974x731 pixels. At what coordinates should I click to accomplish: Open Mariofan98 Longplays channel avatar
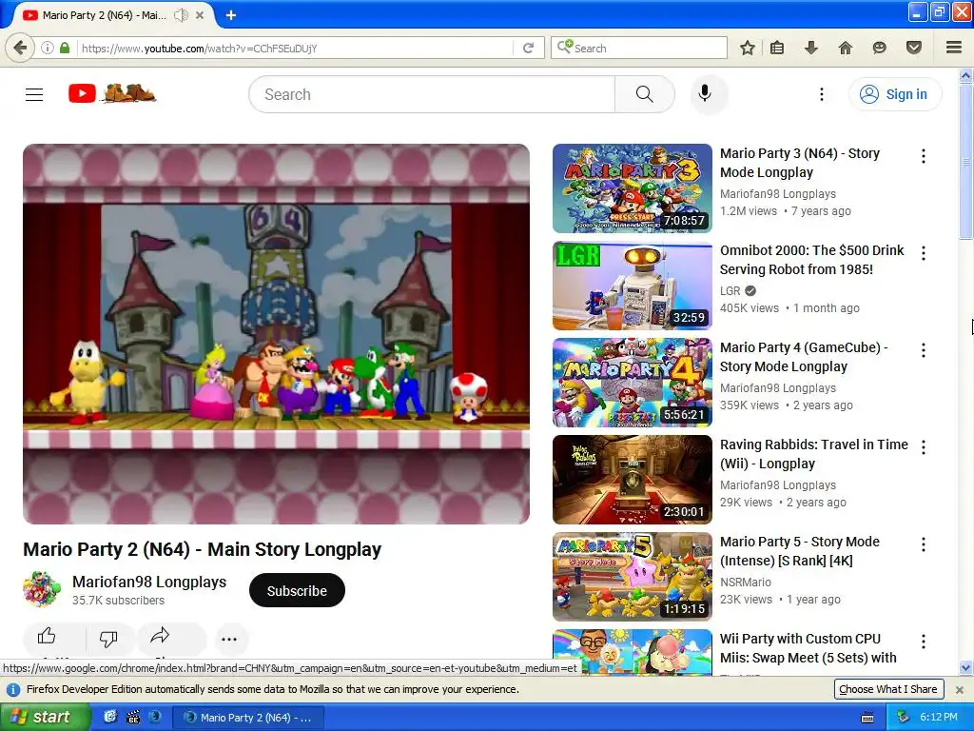pos(42,590)
